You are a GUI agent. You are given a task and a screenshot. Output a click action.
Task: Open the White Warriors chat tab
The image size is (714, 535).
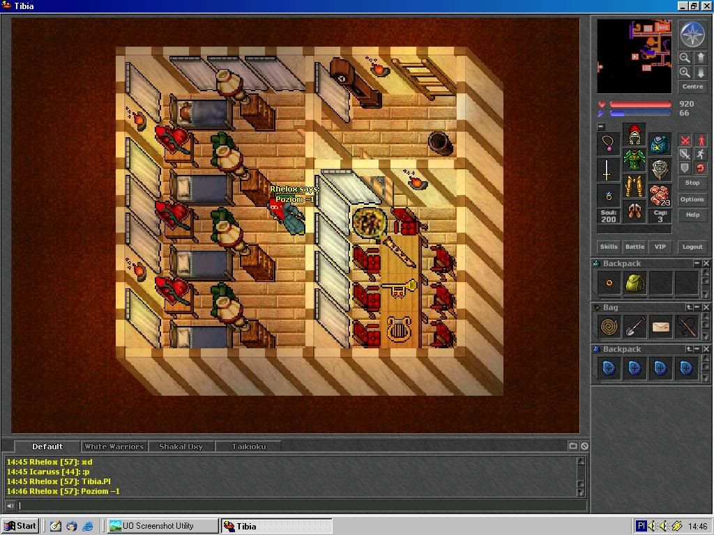[x=114, y=447]
